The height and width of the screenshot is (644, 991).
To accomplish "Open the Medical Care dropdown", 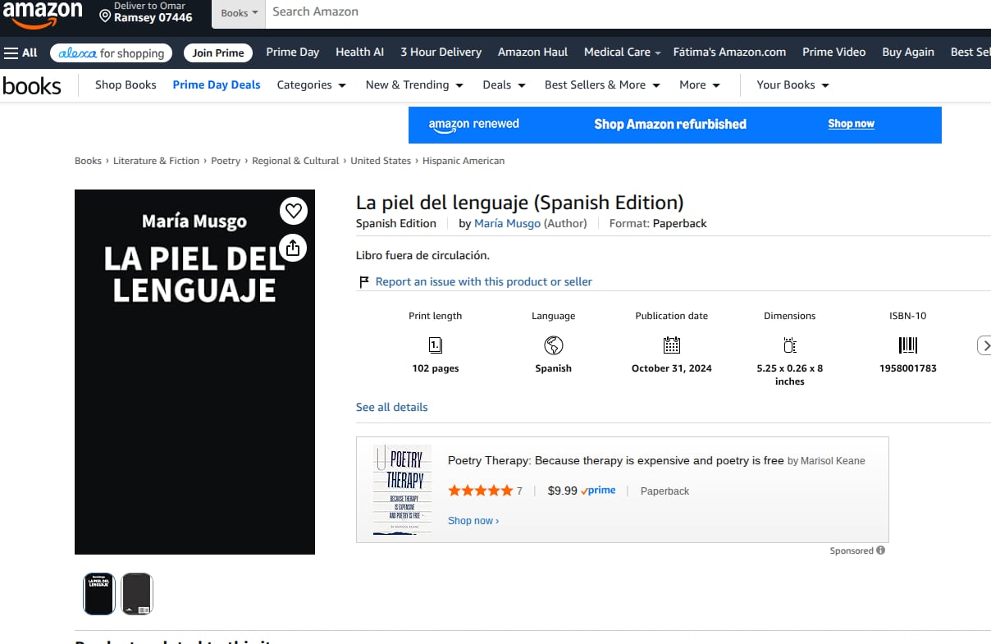I will point(622,52).
